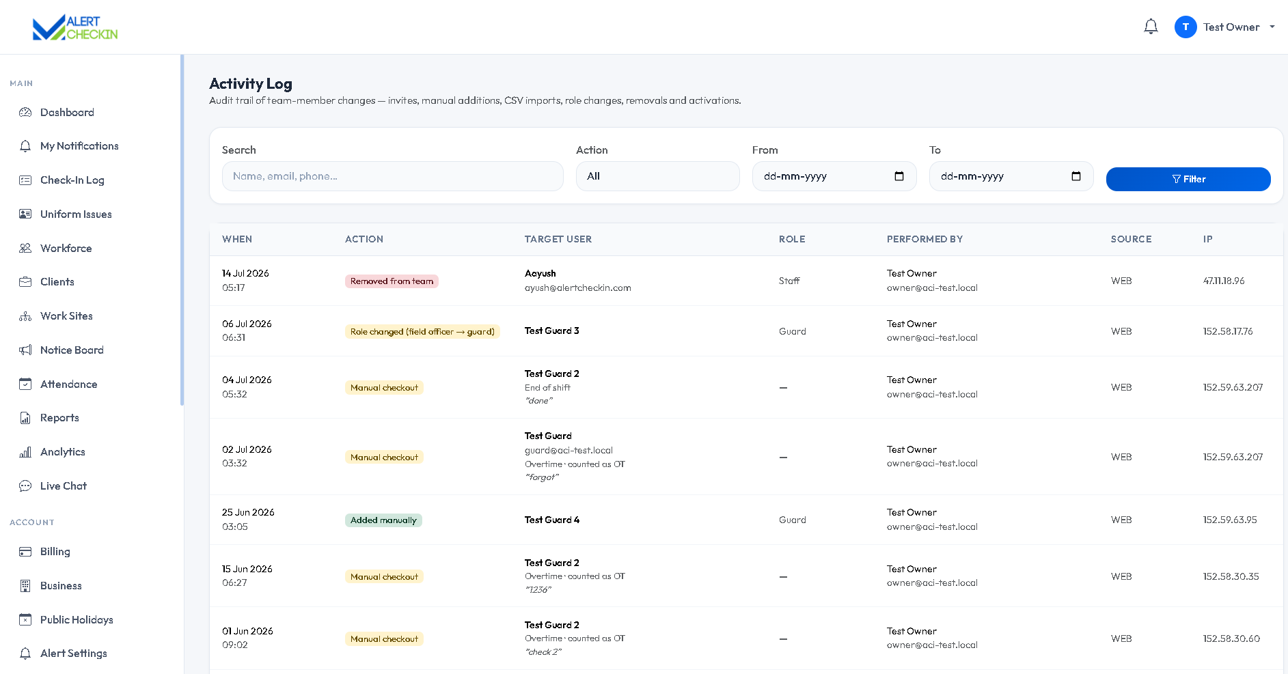Open Business settings page
The width and height of the screenshot is (1288, 674).
click(61, 585)
